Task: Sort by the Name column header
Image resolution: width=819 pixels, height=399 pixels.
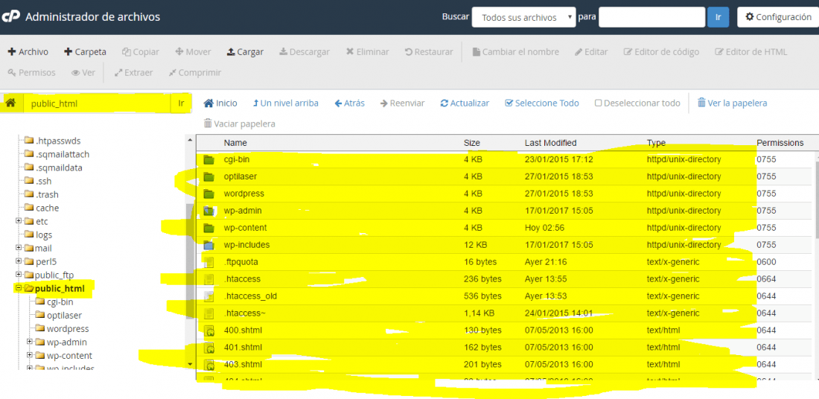Action: (x=235, y=143)
